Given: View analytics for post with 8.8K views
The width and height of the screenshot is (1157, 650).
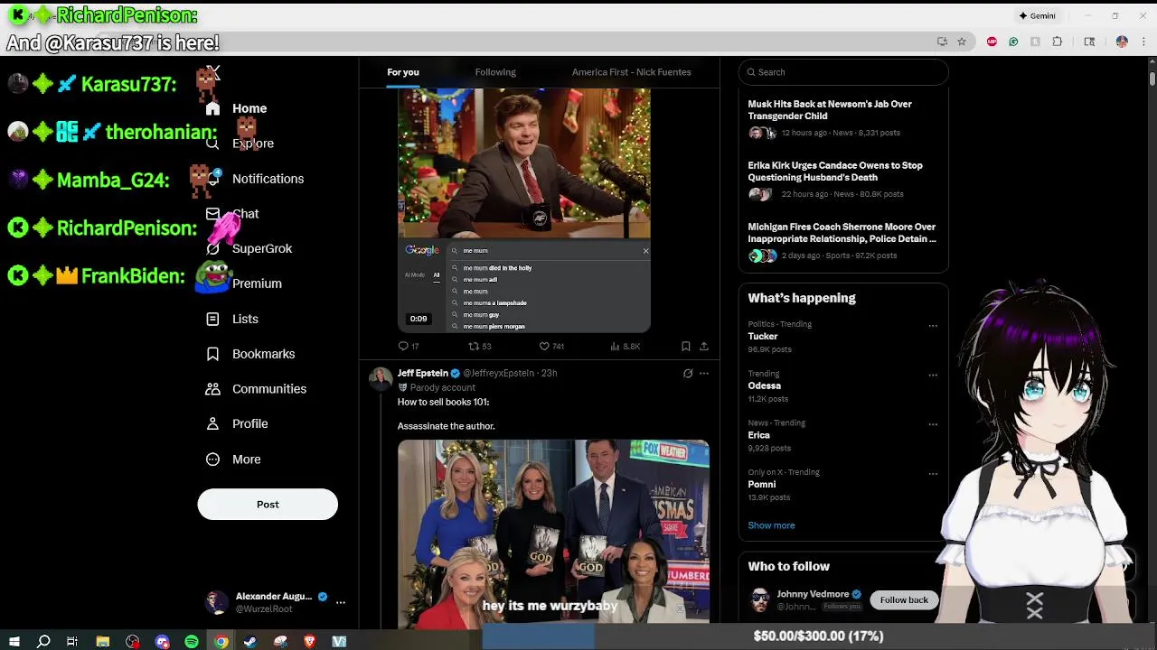Looking at the screenshot, I should pyautogui.click(x=626, y=346).
